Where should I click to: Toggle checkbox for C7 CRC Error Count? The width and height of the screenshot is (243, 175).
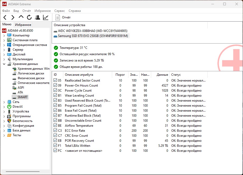55,135
